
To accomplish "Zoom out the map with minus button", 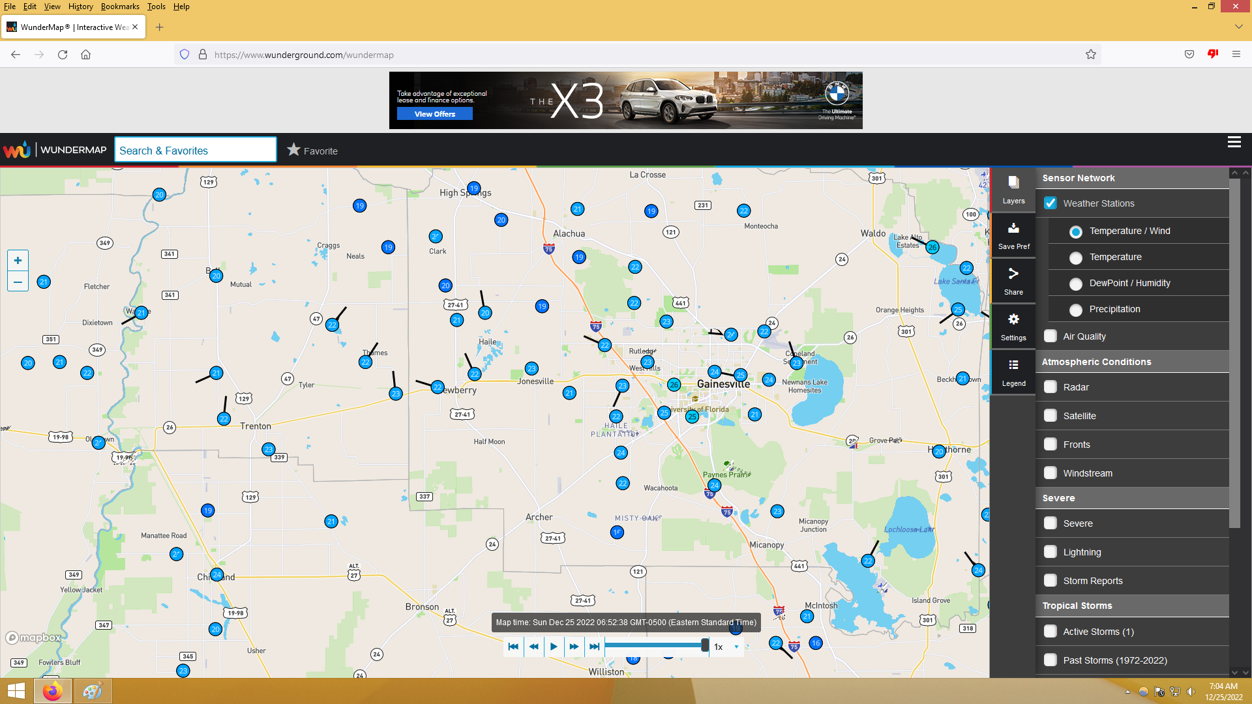I will [18, 282].
